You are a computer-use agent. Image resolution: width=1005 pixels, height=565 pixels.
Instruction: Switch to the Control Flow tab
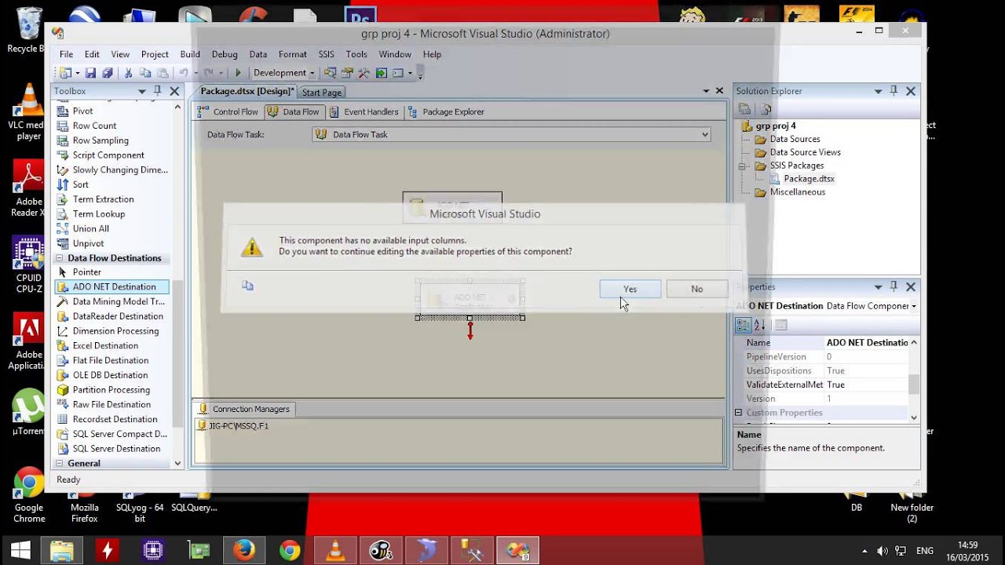(228, 111)
